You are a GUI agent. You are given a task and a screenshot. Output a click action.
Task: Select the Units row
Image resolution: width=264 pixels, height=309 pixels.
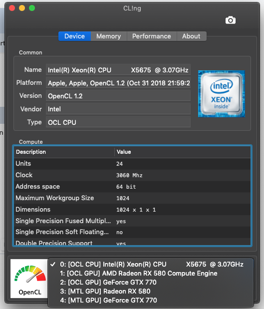point(132,164)
